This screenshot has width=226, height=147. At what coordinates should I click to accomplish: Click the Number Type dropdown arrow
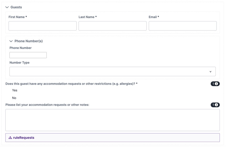[x=211, y=72]
